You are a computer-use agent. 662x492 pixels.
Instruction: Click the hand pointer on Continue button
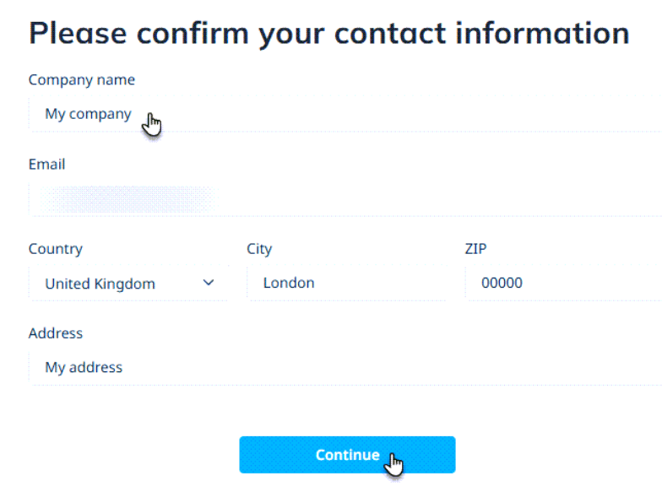[393, 464]
